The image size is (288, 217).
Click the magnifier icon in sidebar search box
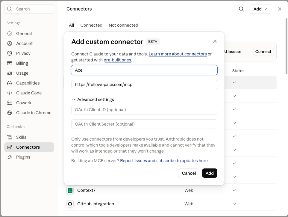pos(10,9)
